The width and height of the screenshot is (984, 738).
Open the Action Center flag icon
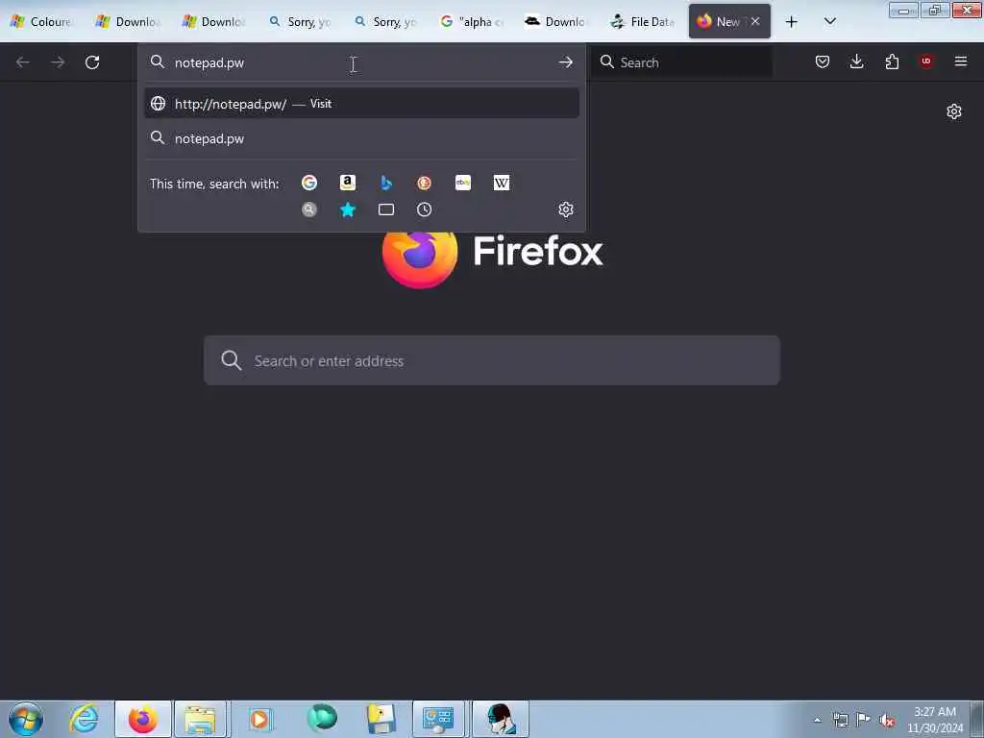tap(864, 720)
